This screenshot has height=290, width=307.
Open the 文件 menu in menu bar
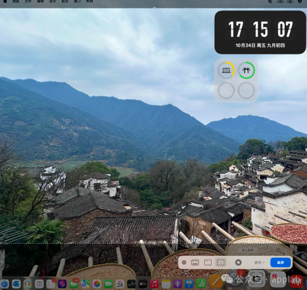click(28, 2)
